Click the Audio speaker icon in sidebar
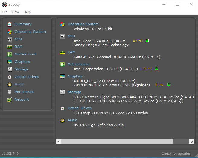The width and height of the screenshot is (198, 158). point(10,85)
